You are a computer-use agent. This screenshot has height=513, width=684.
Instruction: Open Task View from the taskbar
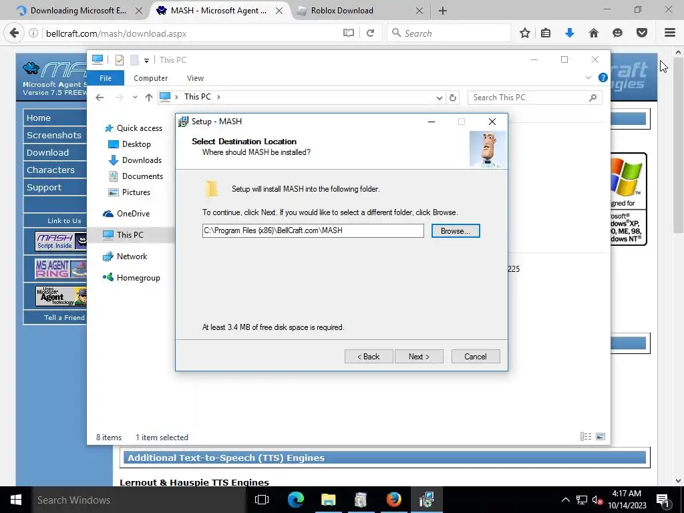pos(262,500)
